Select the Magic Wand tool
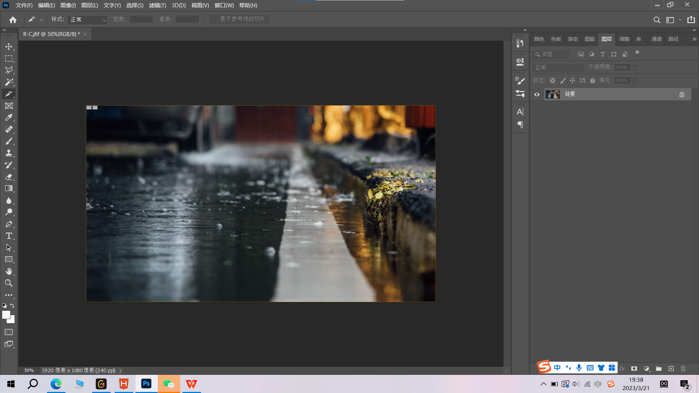699x393 pixels. click(9, 82)
